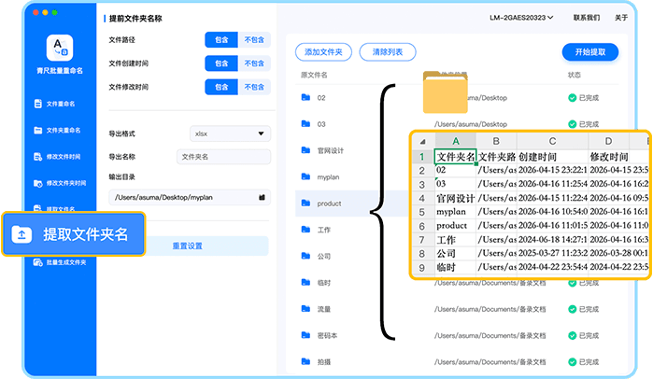Image resolution: width=653 pixels, height=379 pixels.
Task: Expand the LM-2GAES20323 account dropdown
Action: point(520,18)
